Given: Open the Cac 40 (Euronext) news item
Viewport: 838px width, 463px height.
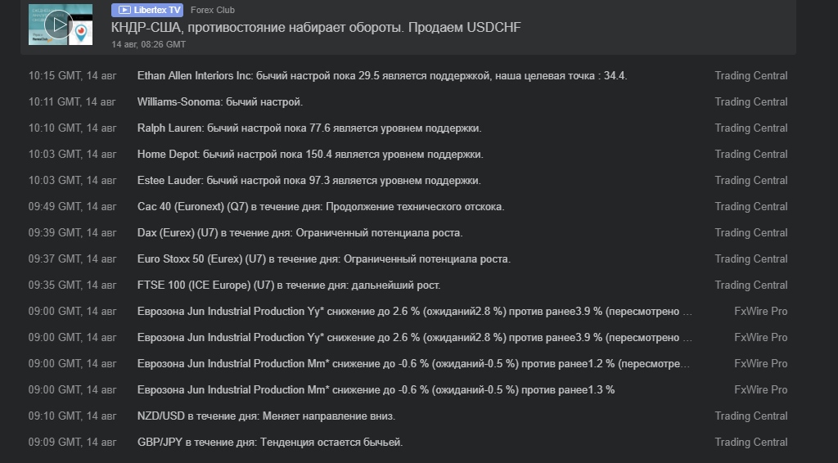Looking at the screenshot, I should pos(321,206).
